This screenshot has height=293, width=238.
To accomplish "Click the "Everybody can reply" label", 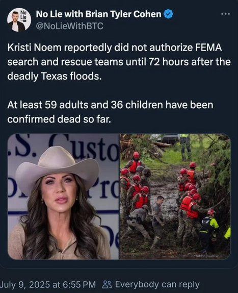I will 157,285.
